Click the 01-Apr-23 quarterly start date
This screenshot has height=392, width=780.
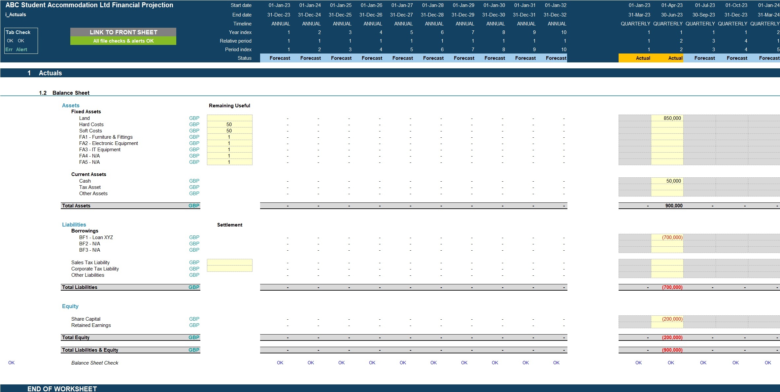[672, 5]
